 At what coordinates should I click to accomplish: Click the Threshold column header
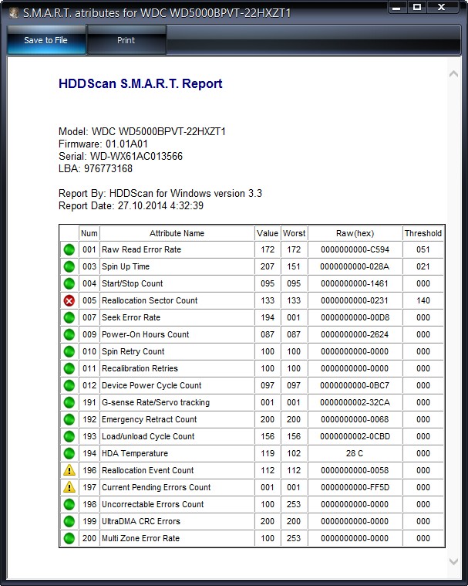click(423, 234)
